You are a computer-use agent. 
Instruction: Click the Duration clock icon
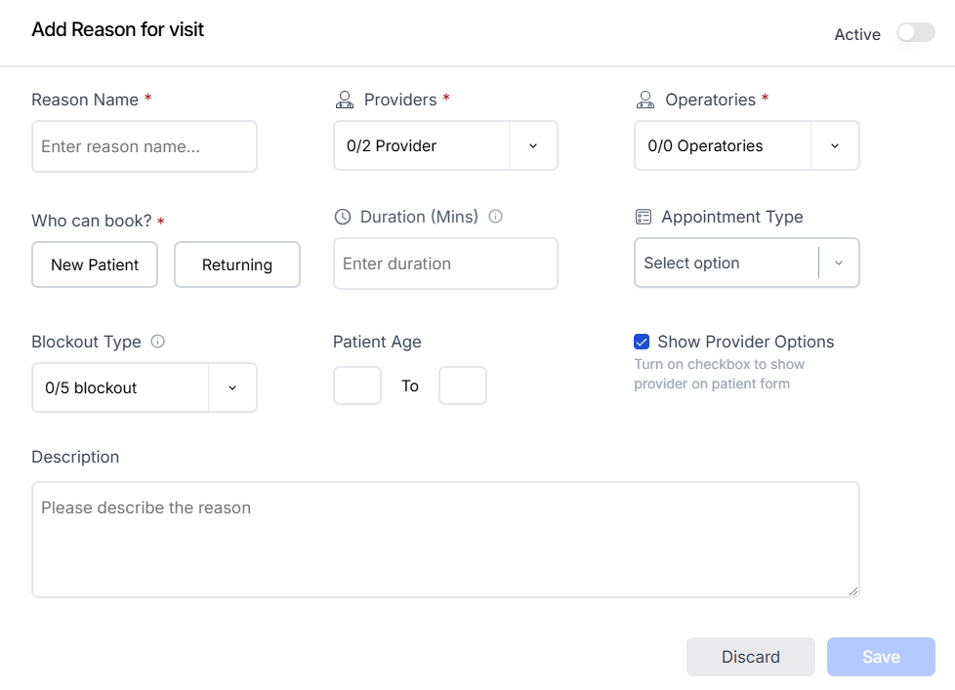(x=342, y=217)
